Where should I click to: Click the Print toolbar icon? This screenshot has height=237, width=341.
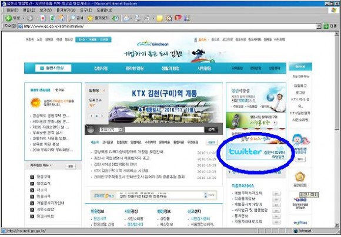pos(138,18)
